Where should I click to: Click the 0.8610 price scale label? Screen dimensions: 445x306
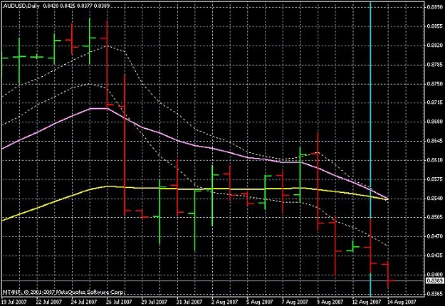pyautogui.click(x=435, y=160)
